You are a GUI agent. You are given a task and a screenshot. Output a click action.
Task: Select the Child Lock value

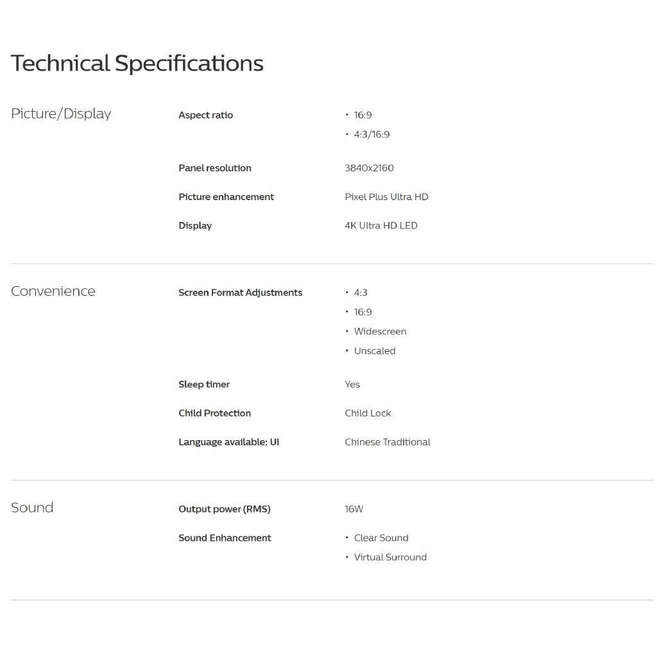pos(368,413)
